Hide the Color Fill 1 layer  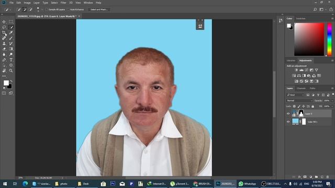288,122
